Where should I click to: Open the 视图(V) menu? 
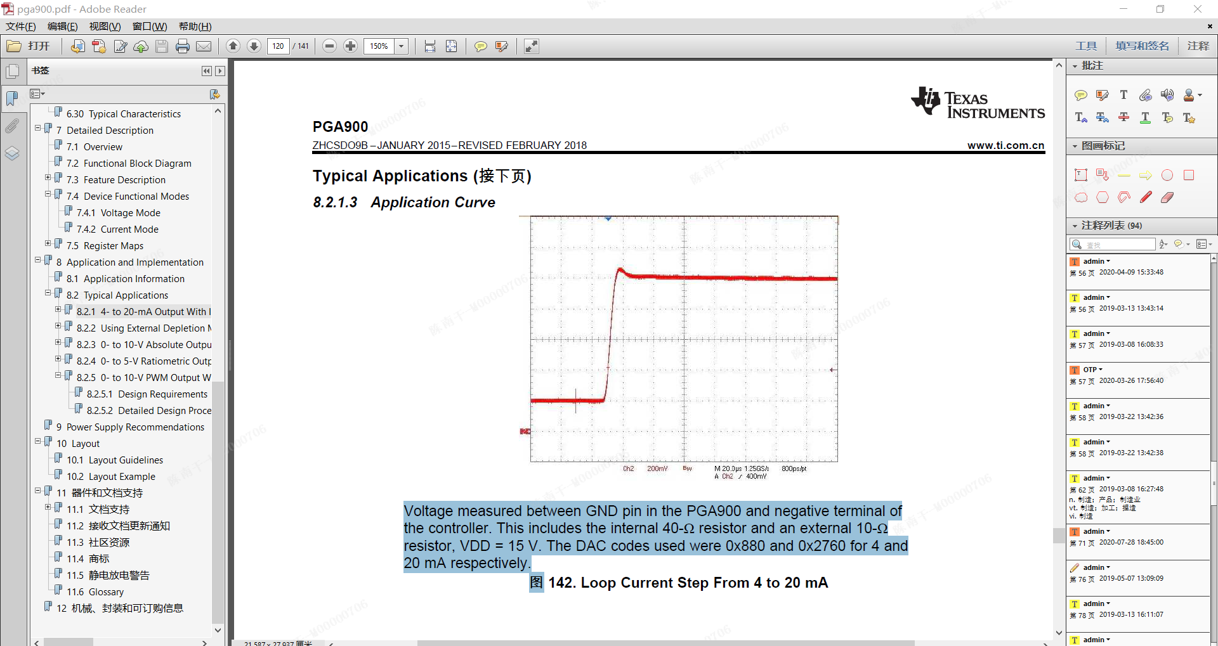pyautogui.click(x=105, y=27)
